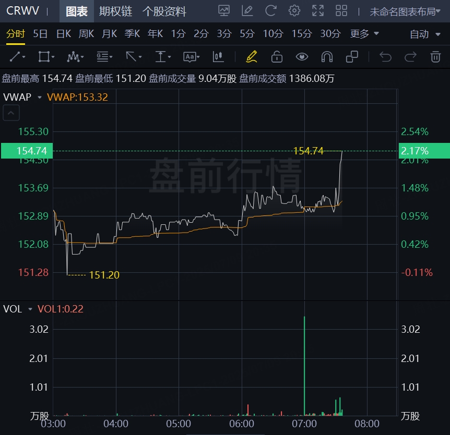Image resolution: width=450 pixels, height=435 pixels.
Task: Open the chart edit note icon
Action: click(247, 11)
